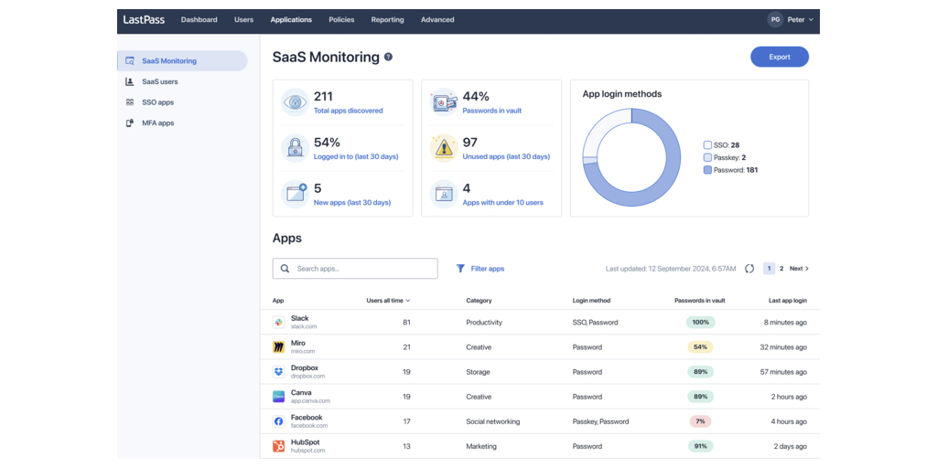The width and height of the screenshot is (937, 468).
Task: Go to Next page of apps
Action: 799,269
